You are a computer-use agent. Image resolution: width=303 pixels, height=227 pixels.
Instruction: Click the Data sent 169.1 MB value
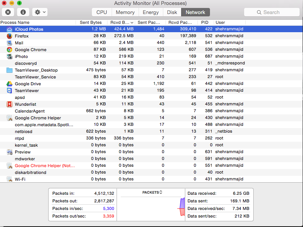point(240,201)
